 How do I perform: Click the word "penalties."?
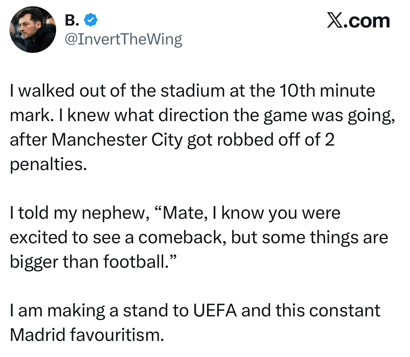[48, 164]
